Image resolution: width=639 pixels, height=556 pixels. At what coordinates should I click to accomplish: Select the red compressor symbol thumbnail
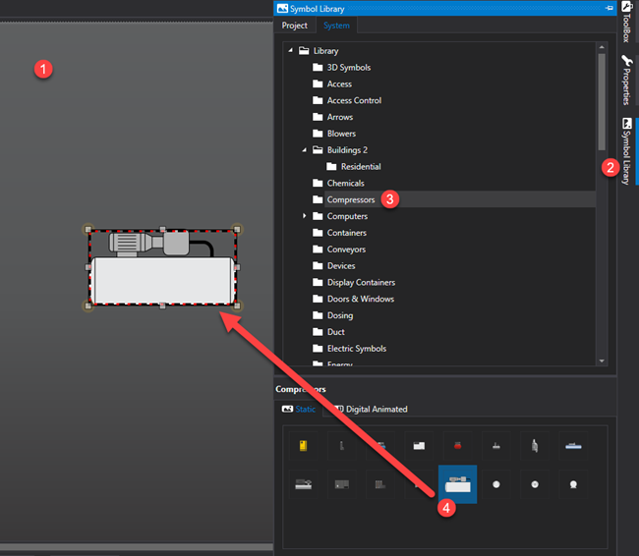(x=456, y=446)
